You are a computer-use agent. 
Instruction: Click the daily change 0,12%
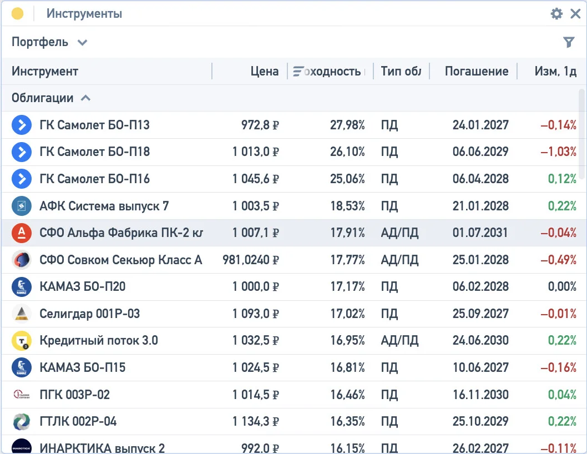[562, 179]
